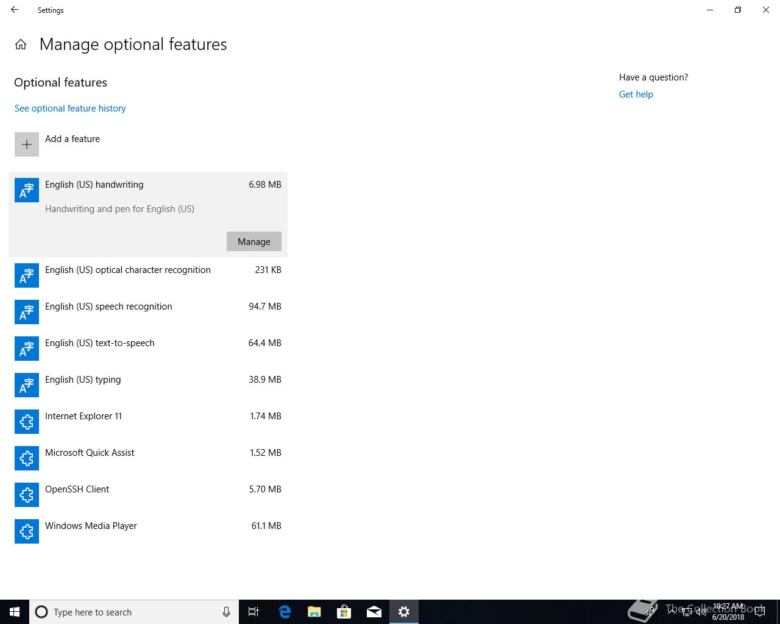
Task: Manage the English (US) handwriting feature
Action: [x=254, y=241]
